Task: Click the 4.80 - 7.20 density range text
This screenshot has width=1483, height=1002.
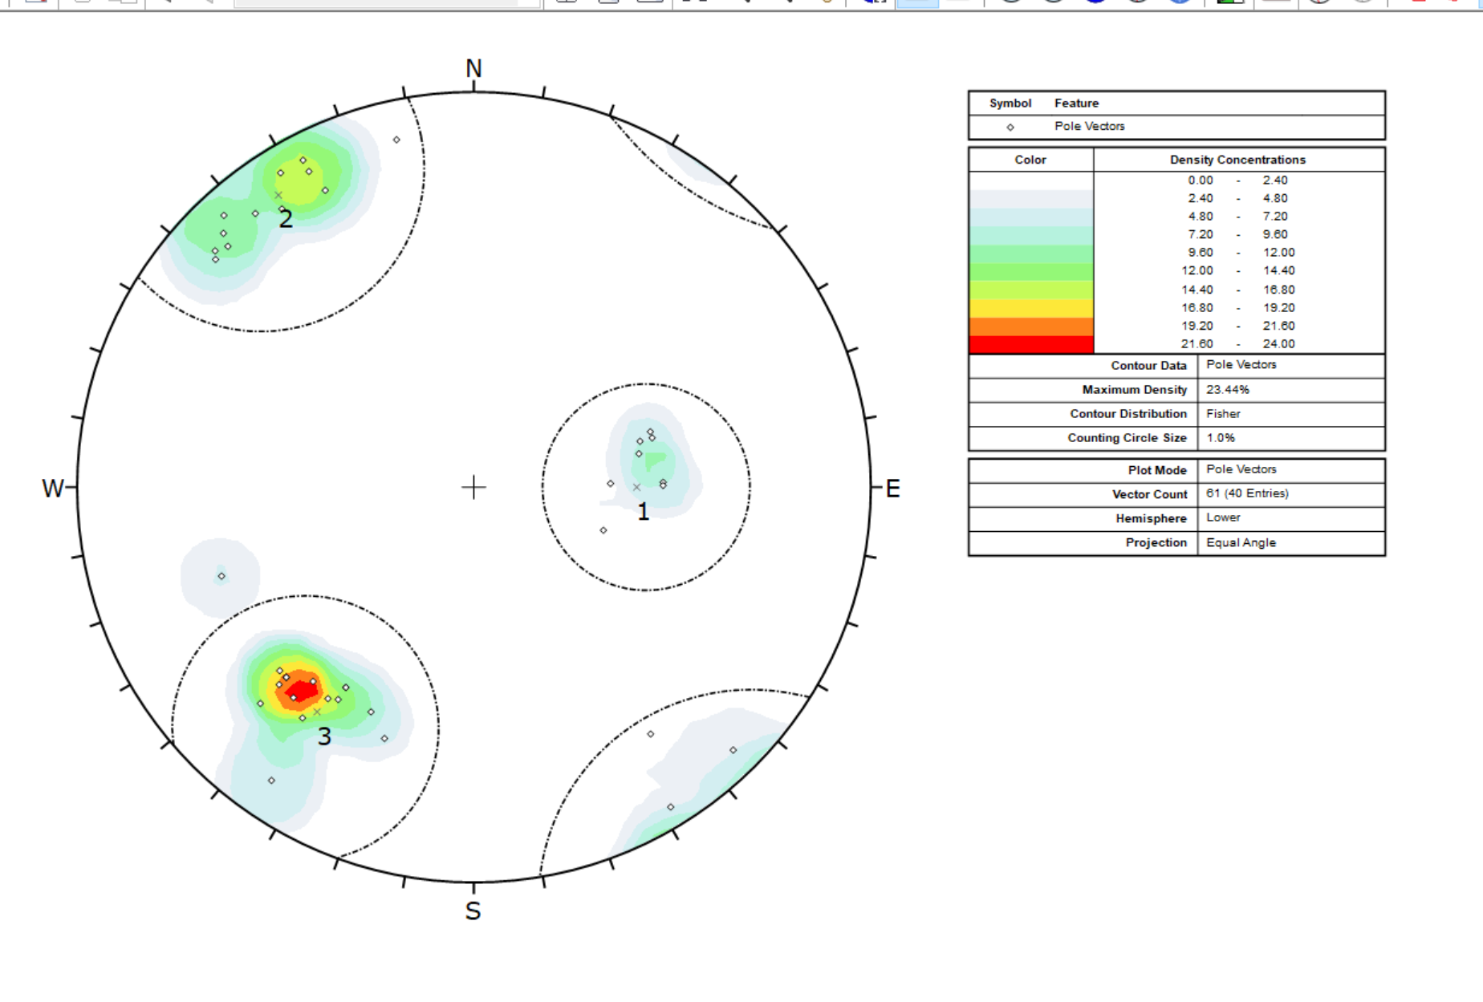Action: (x=1237, y=217)
